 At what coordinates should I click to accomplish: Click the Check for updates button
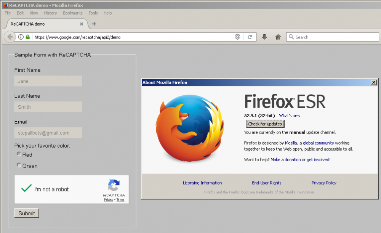tap(265, 124)
